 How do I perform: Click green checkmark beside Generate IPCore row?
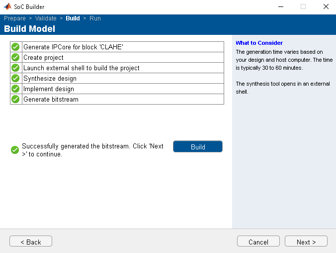point(15,47)
